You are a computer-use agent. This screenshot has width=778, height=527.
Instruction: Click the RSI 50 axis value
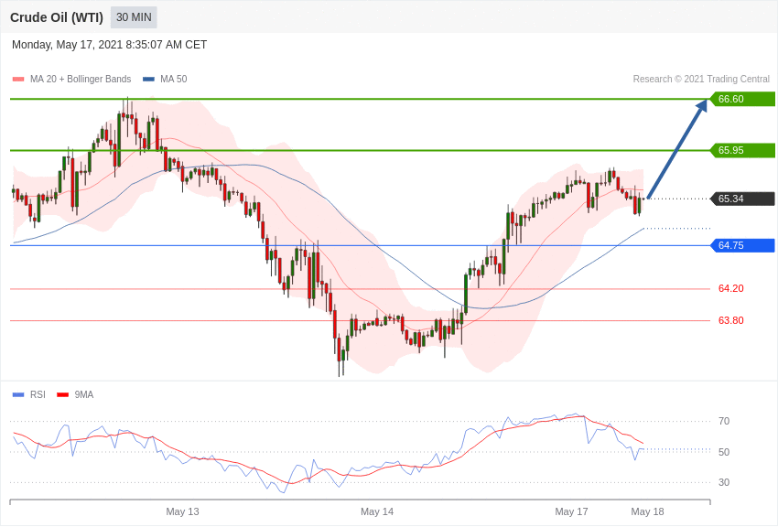(x=724, y=452)
